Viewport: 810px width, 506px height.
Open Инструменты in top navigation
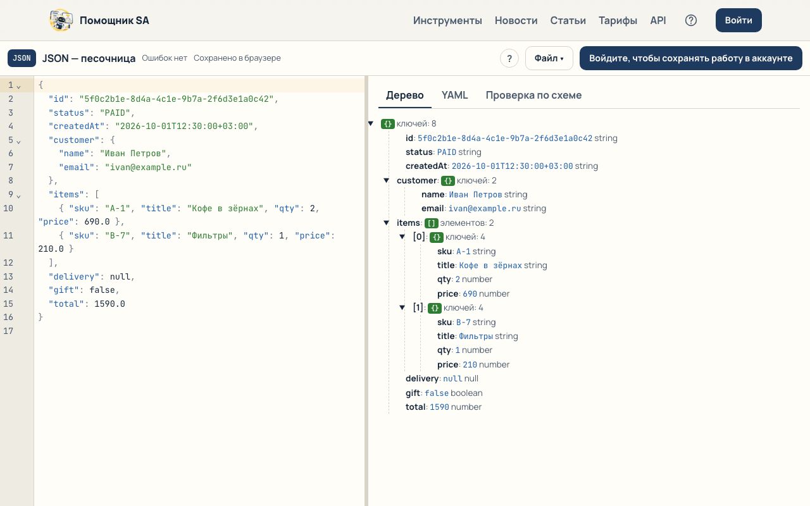pyautogui.click(x=447, y=20)
